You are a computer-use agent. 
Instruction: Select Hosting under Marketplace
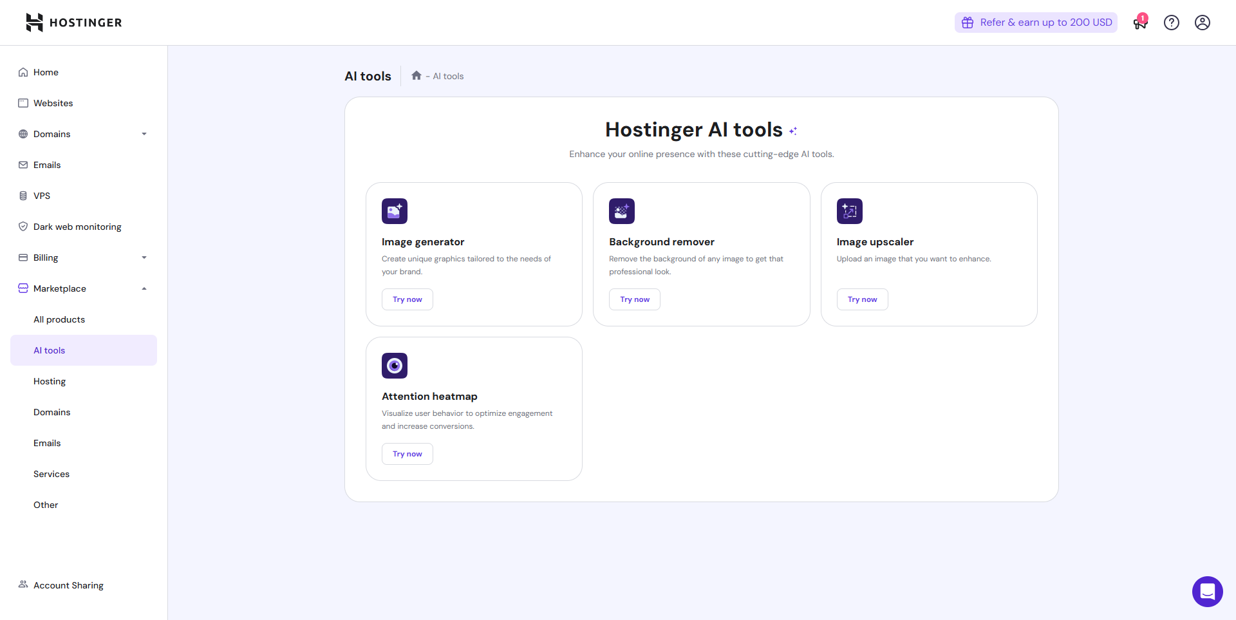(x=84, y=381)
